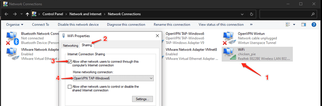
Task: Toggle the preview pane icon
Action: coord(304,25)
